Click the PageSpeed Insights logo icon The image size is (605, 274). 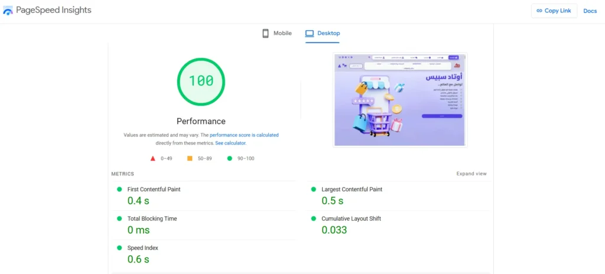[8, 11]
